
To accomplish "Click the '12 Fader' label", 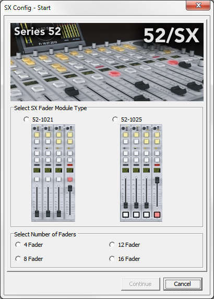I will coord(129,245).
